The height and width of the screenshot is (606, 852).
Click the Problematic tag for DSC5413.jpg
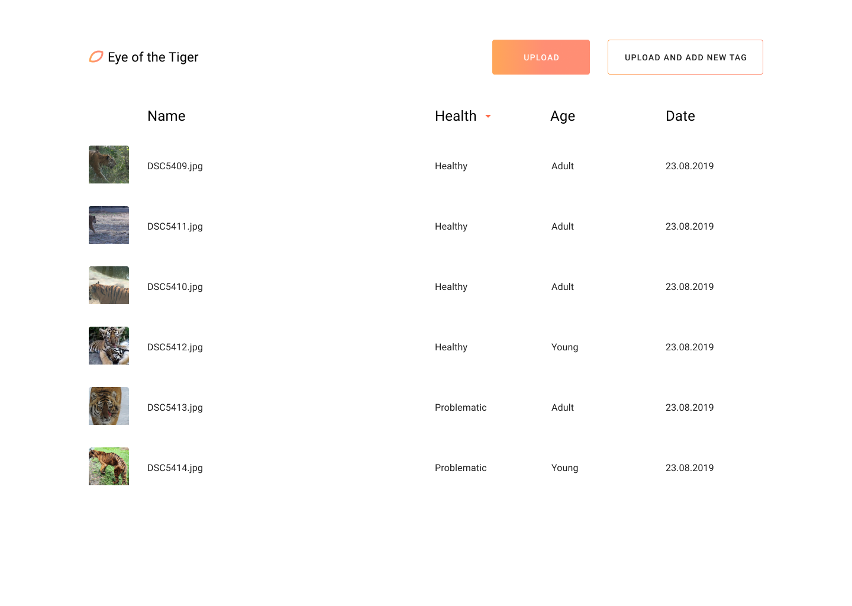coord(460,407)
